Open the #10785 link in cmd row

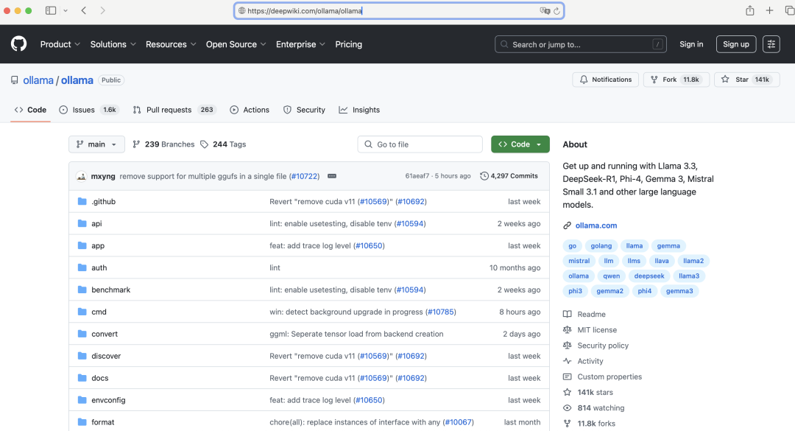(x=441, y=312)
